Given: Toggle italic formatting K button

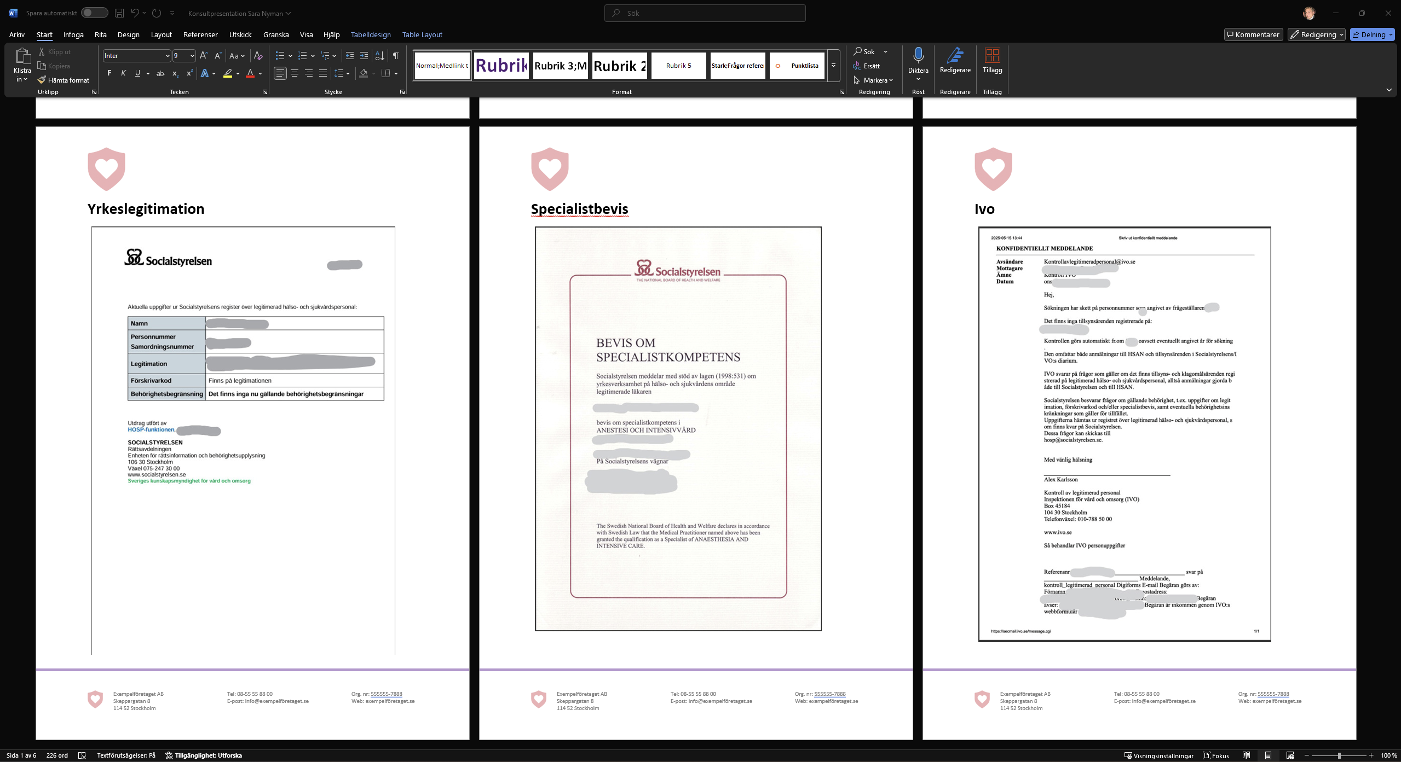Looking at the screenshot, I should [124, 73].
